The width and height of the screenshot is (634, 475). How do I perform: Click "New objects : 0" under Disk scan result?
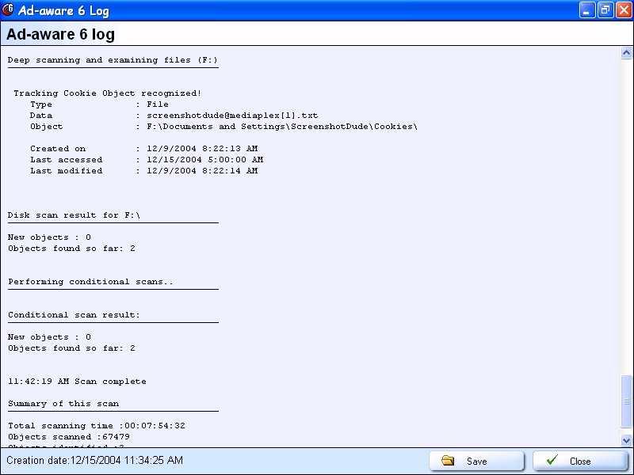tap(49, 237)
